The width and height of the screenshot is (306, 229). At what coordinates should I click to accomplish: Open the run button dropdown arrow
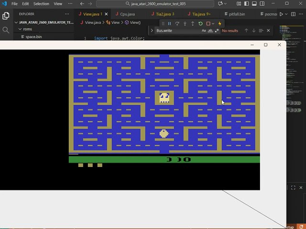pos(286,14)
